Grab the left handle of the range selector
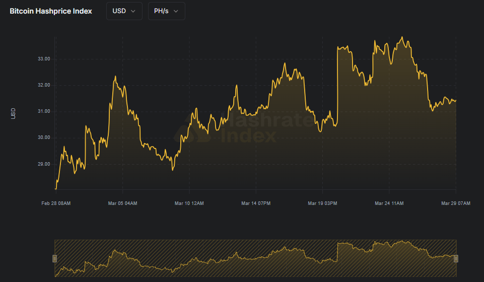This screenshot has width=484, height=282. tap(54, 258)
